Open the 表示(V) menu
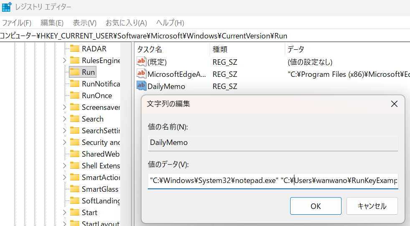This screenshot has width=410, height=226. click(84, 23)
